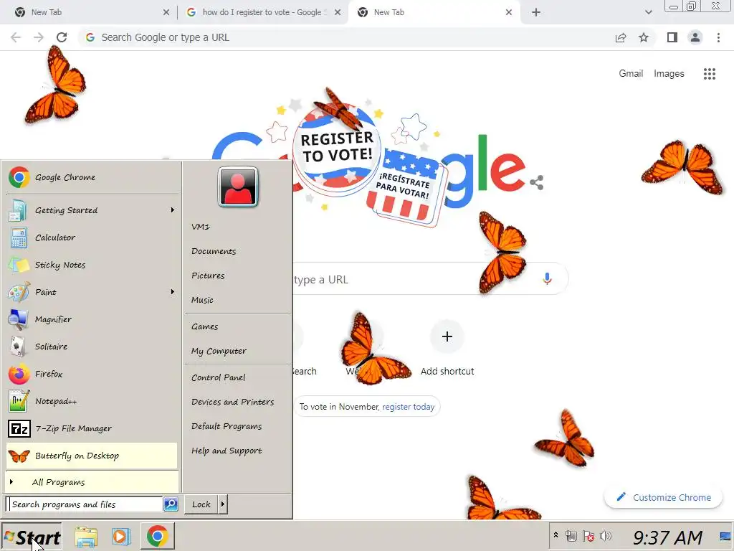Open Sticky Notes from Start menu

point(92,265)
